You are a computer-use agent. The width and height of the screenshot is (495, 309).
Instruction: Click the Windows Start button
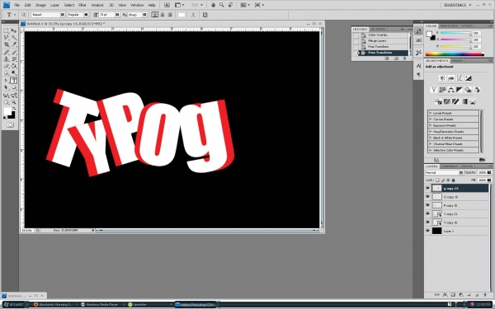point(13,305)
